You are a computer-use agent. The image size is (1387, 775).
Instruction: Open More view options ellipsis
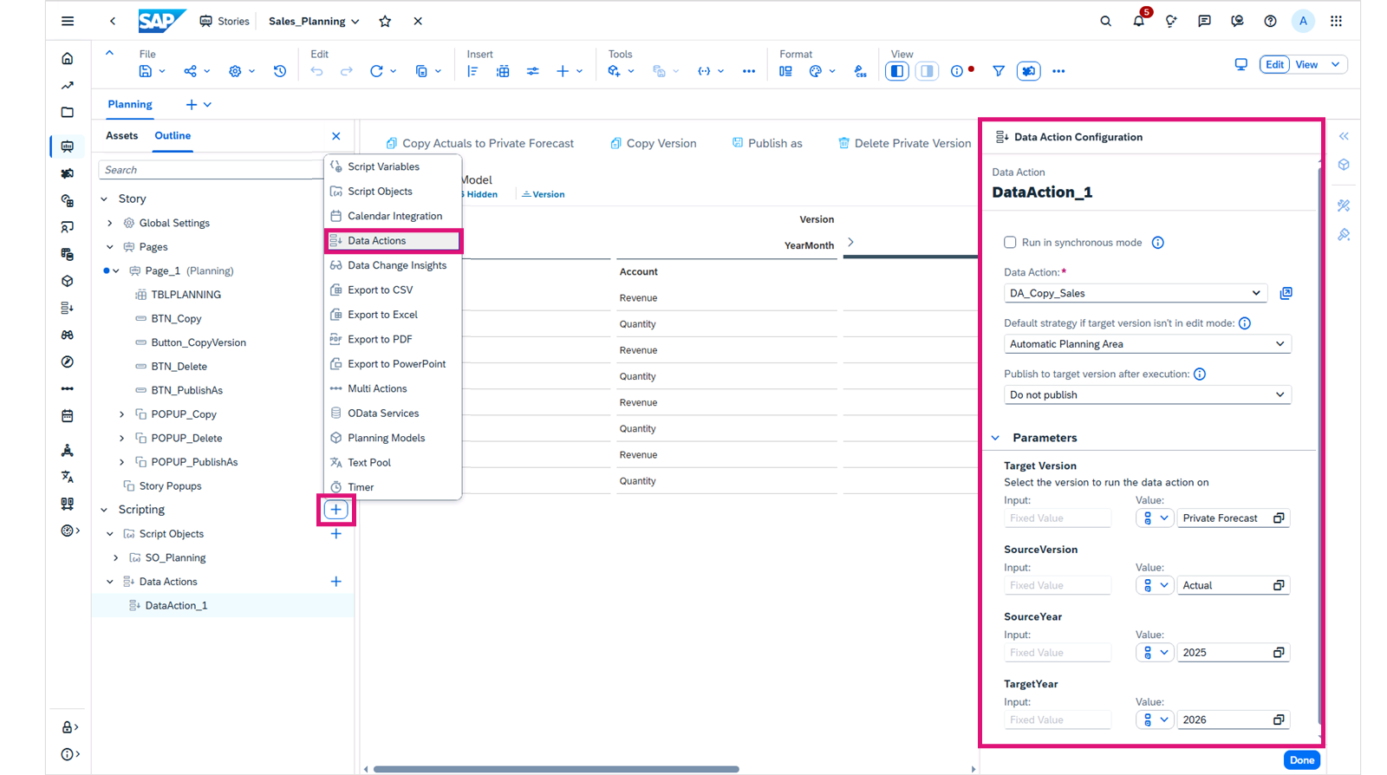coord(1058,71)
